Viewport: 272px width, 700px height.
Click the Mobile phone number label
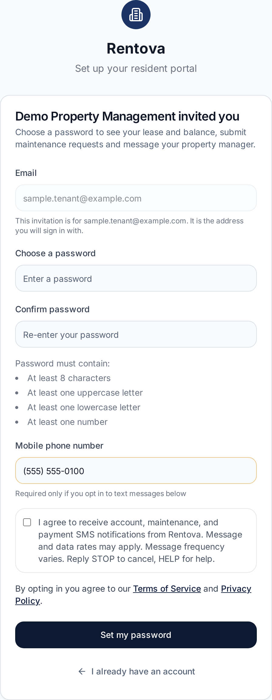click(x=59, y=446)
